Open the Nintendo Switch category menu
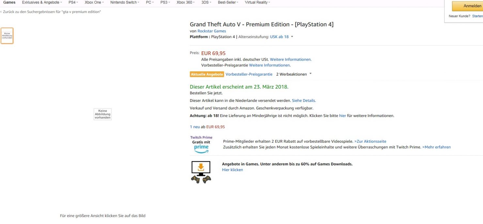Screen dimensions: 483x224 pos(125,3)
